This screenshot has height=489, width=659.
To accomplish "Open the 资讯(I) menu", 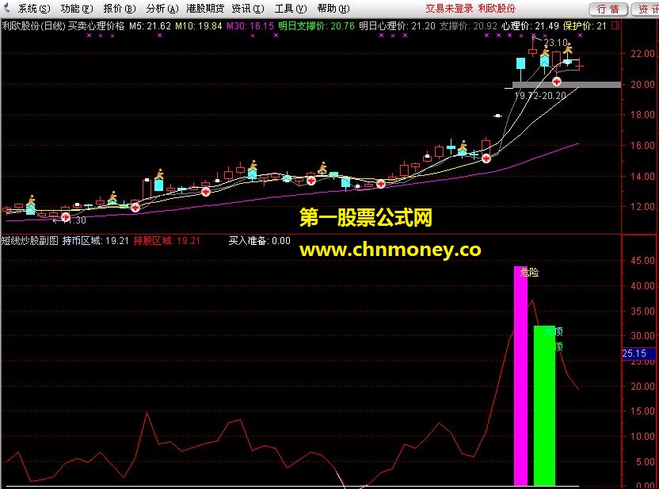I will point(248,9).
